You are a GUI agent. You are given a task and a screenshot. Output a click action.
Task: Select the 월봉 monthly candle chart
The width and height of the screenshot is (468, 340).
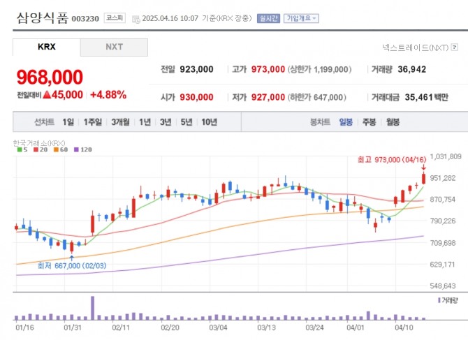[x=393, y=122]
